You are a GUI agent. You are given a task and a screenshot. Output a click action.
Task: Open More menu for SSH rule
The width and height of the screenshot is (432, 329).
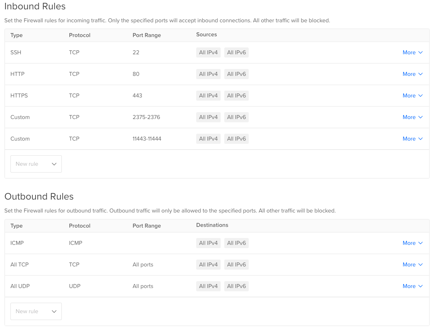[413, 52]
